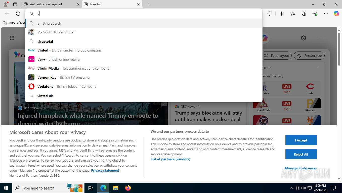Open the Collections icon
The height and width of the screenshot is (193, 342).
[x=304, y=14]
